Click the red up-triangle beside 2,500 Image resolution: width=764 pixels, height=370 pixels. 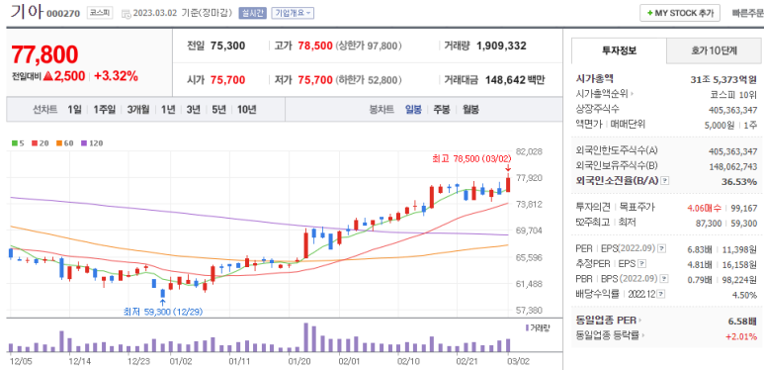(x=47, y=76)
